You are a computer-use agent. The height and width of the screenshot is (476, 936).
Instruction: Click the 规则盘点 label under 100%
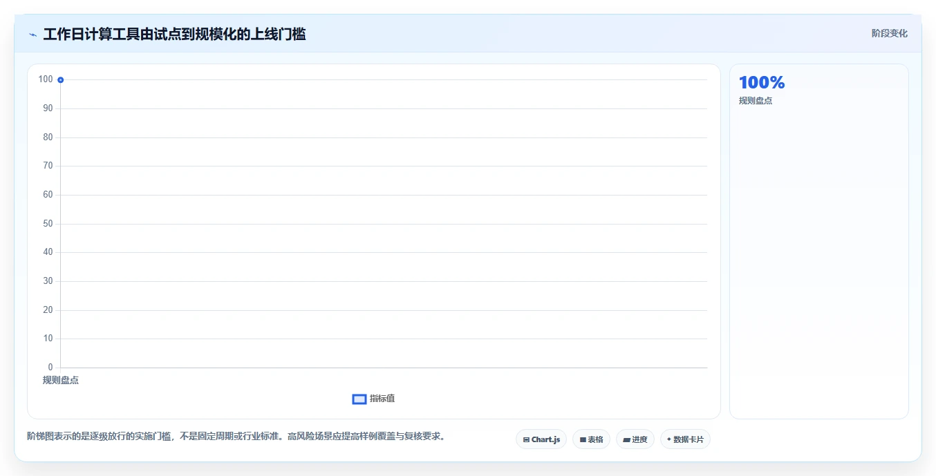click(756, 101)
